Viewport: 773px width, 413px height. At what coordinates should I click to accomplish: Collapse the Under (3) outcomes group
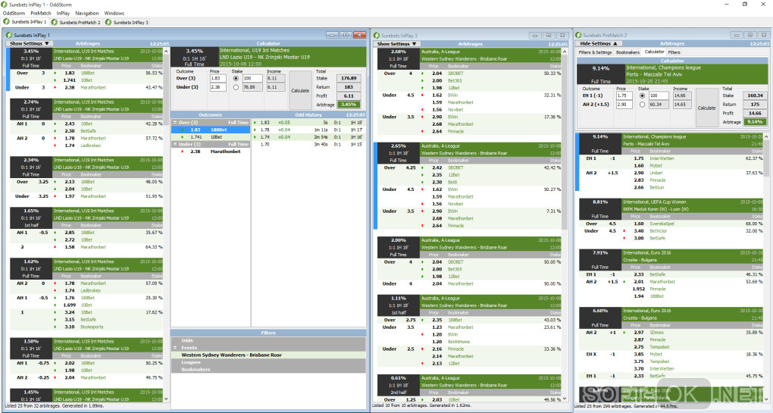click(174, 145)
